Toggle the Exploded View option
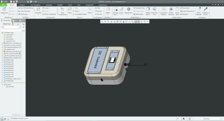This screenshot has width=224, height=121. pos(139,8)
